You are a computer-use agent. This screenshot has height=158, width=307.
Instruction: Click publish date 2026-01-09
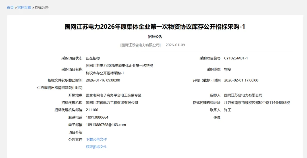175,45
